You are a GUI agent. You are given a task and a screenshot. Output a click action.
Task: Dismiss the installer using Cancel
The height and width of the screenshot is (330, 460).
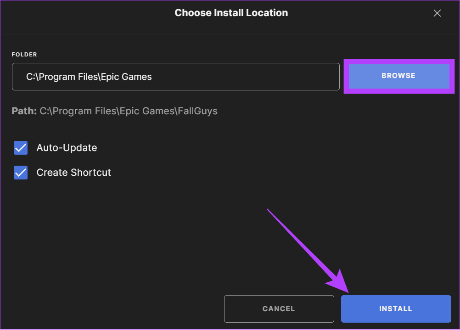click(x=279, y=309)
